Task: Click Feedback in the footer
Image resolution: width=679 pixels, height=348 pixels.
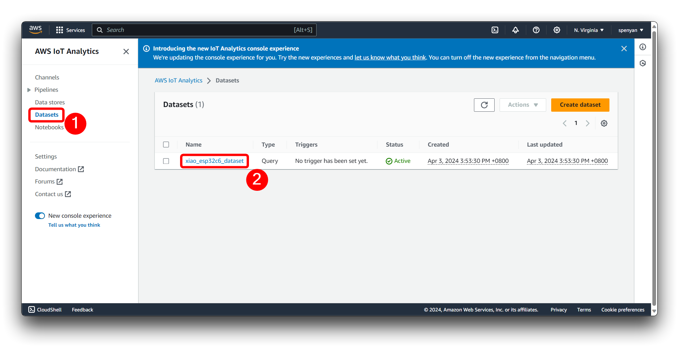Action: coord(83,310)
